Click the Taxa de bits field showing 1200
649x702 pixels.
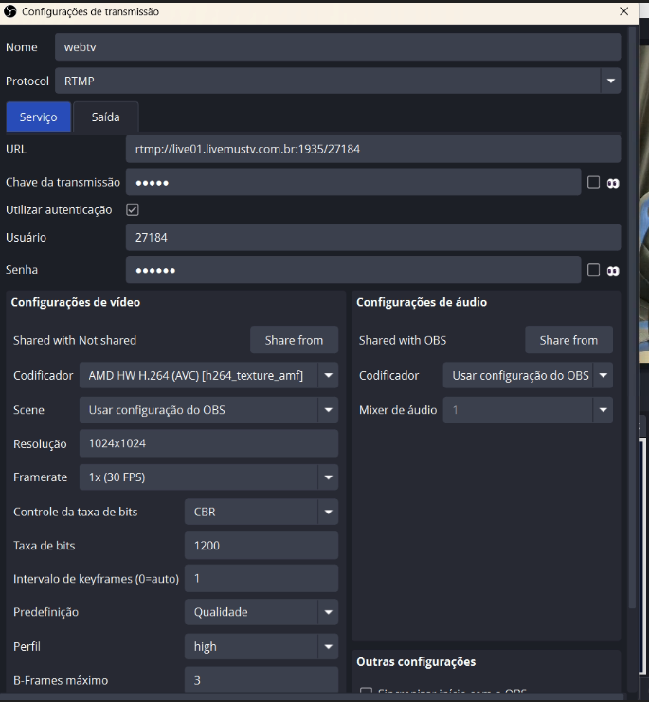click(261, 546)
